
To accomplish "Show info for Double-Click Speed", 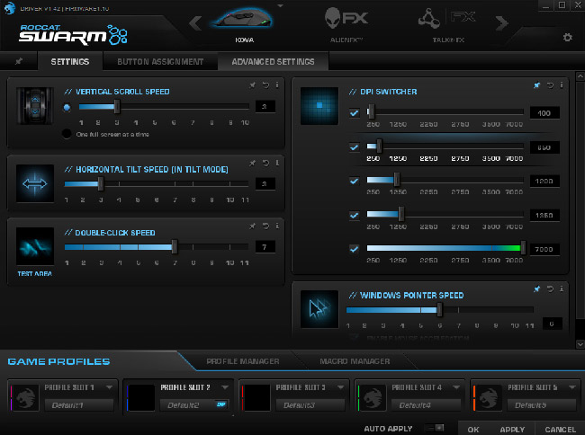I will [x=277, y=226].
